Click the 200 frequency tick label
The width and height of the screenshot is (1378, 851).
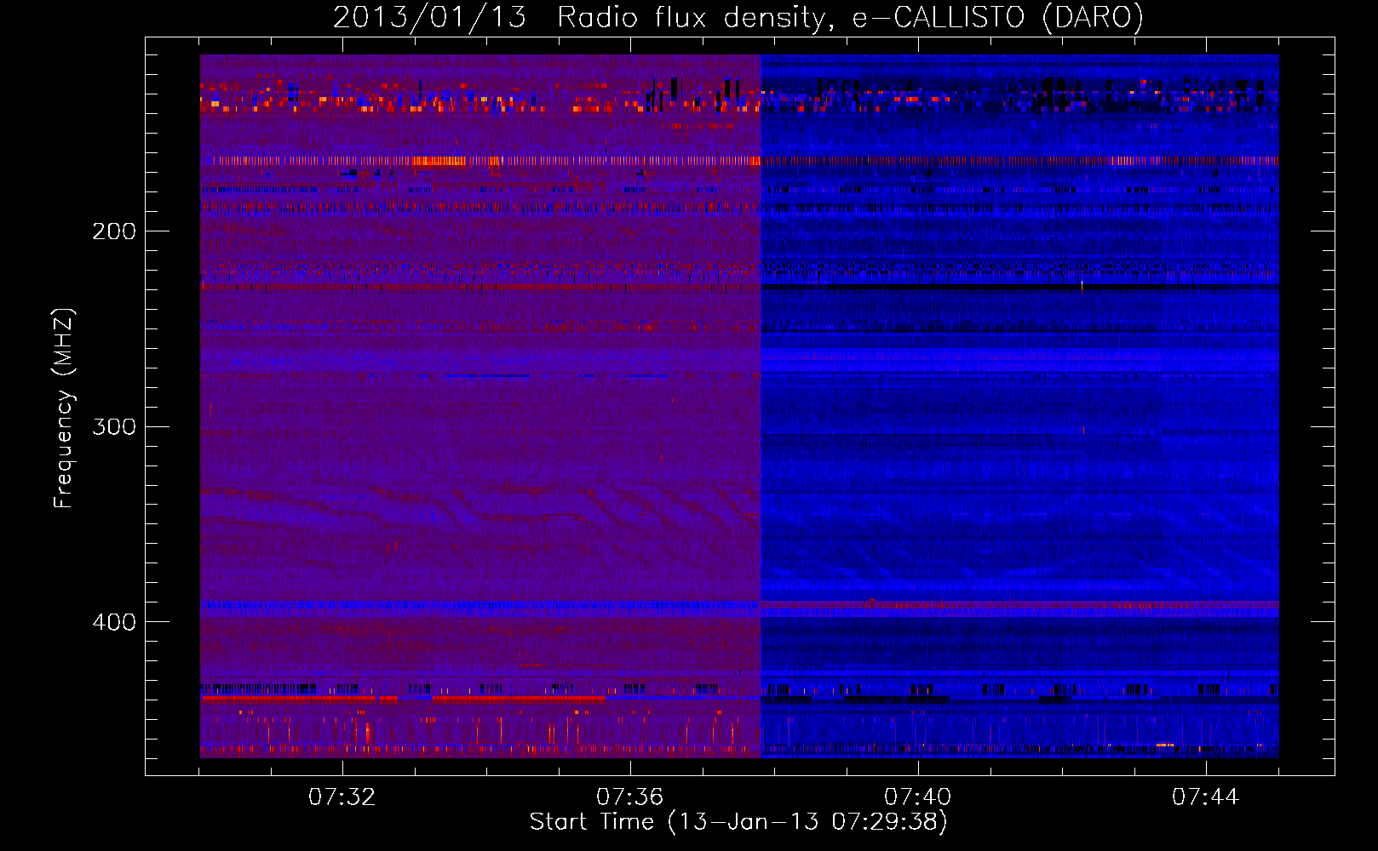point(114,231)
